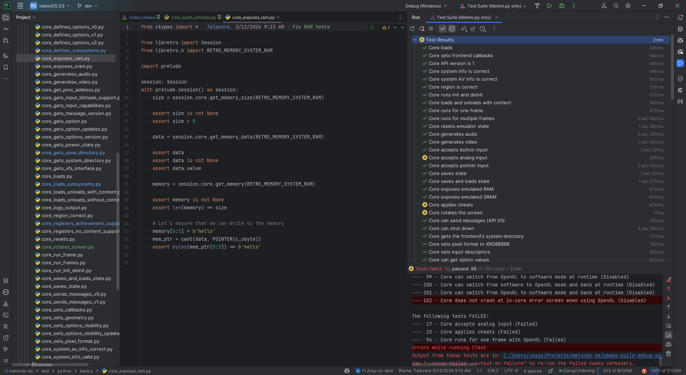Open test history clock icon
The width and height of the screenshot is (686, 375).
point(482,29)
